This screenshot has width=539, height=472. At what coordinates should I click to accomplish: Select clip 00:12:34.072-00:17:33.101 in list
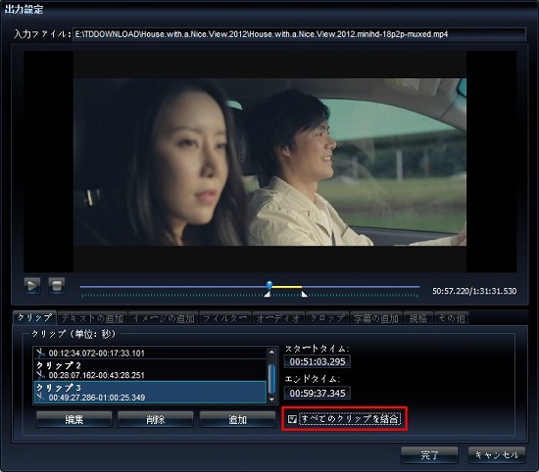150,353
